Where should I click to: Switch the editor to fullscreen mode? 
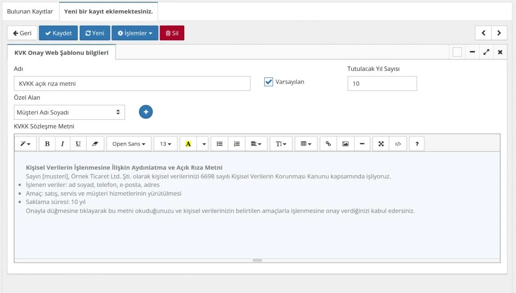381,144
